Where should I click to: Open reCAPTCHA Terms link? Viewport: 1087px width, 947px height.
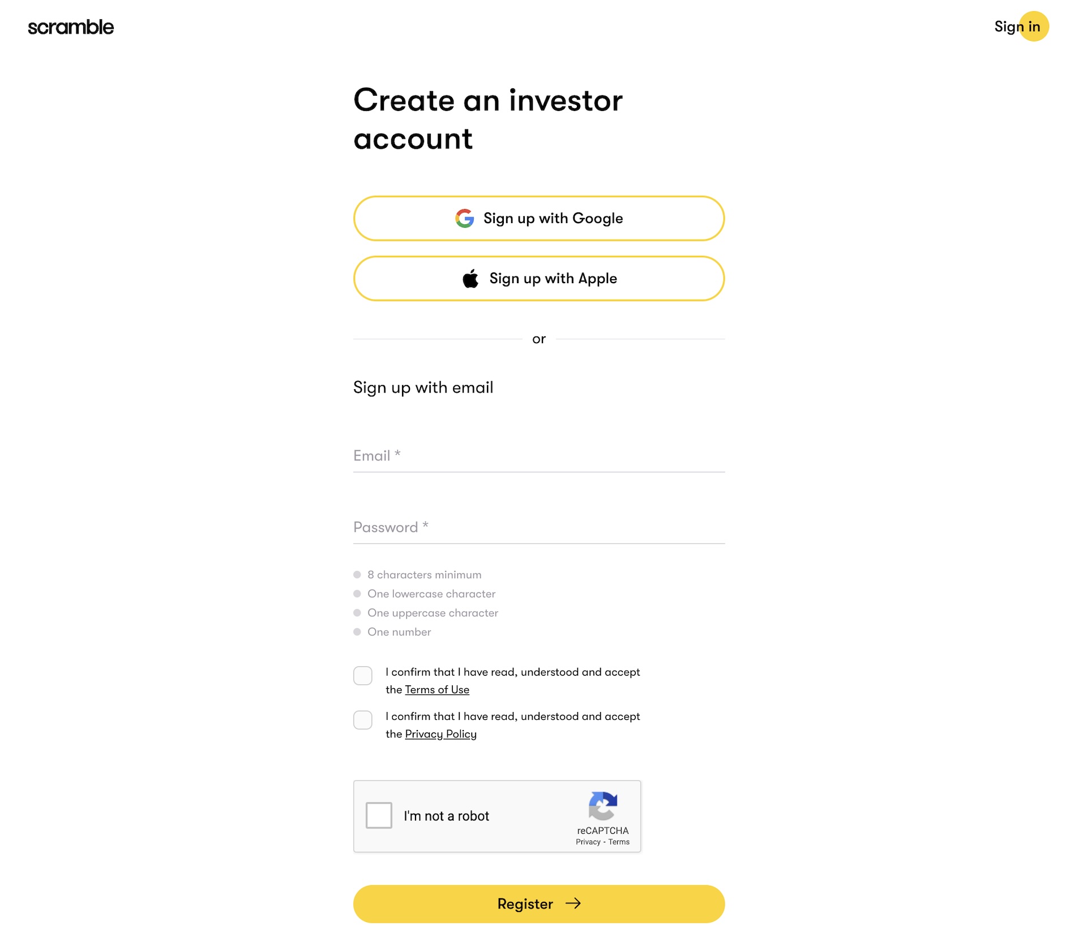point(619,842)
